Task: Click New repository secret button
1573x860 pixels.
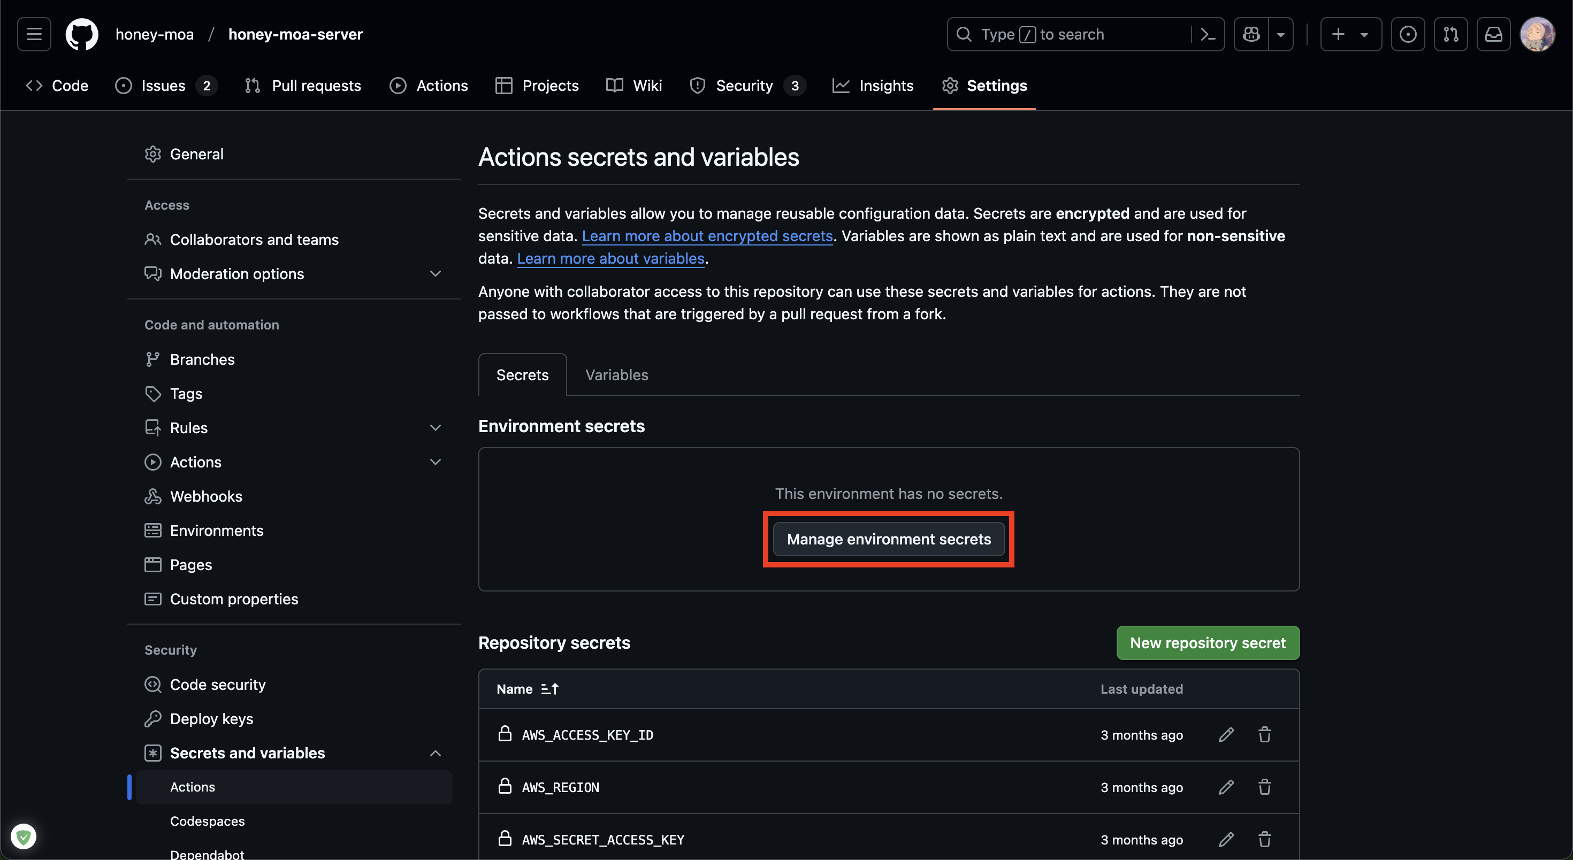Action: (1207, 643)
